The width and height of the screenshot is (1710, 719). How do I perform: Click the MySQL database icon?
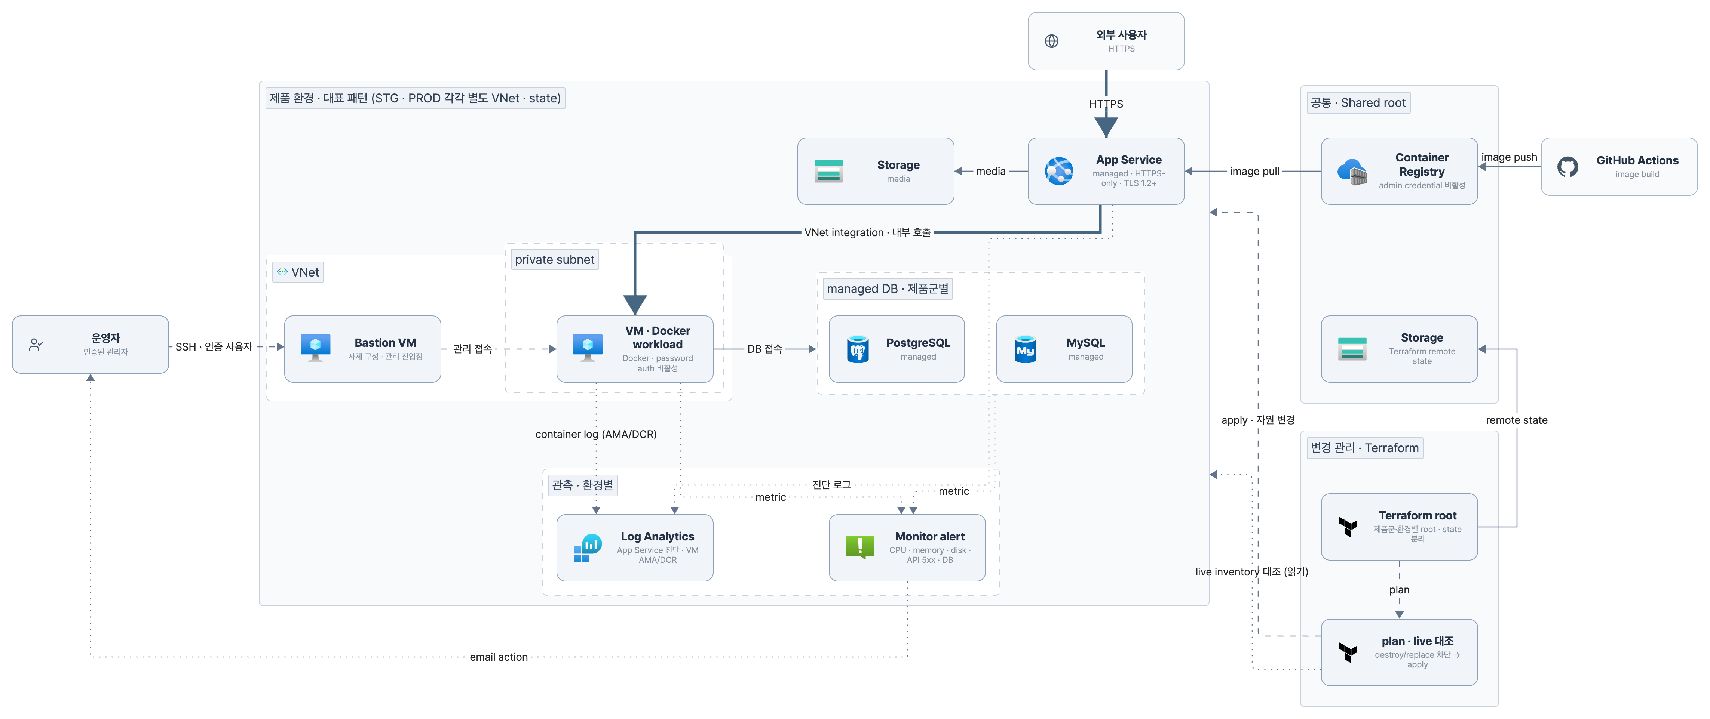(x=1026, y=349)
